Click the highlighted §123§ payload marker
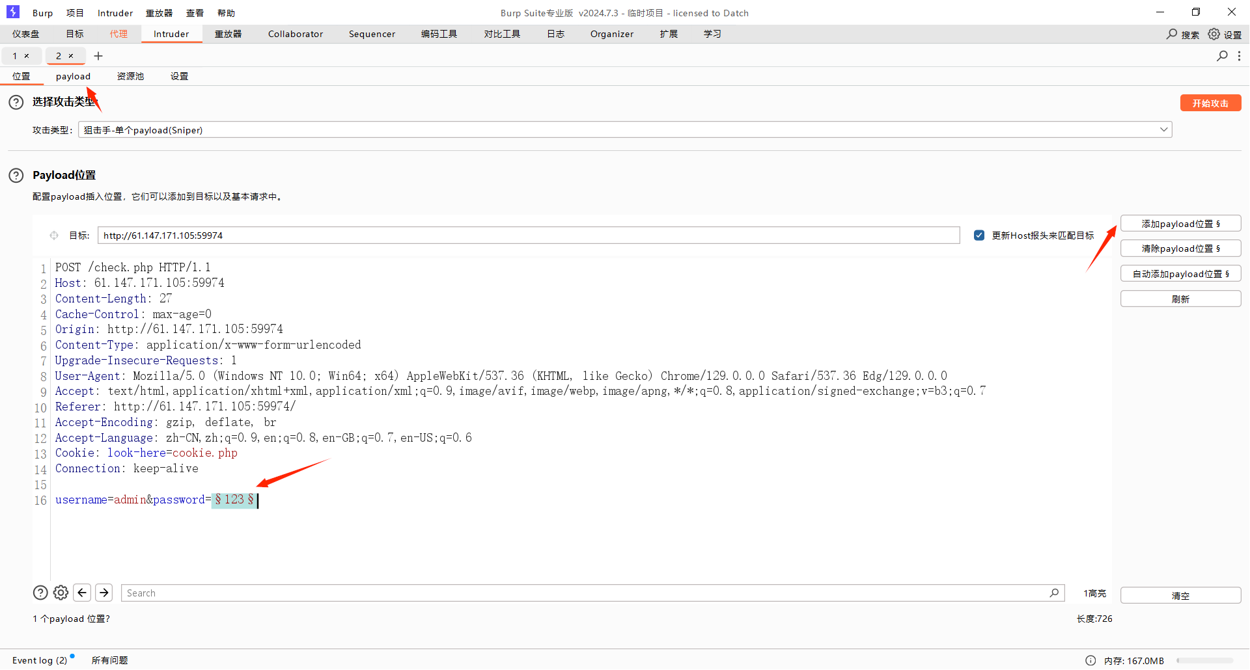The width and height of the screenshot is (1250, 670). click(234, 500)
